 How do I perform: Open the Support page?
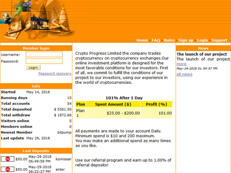(219, 40)
